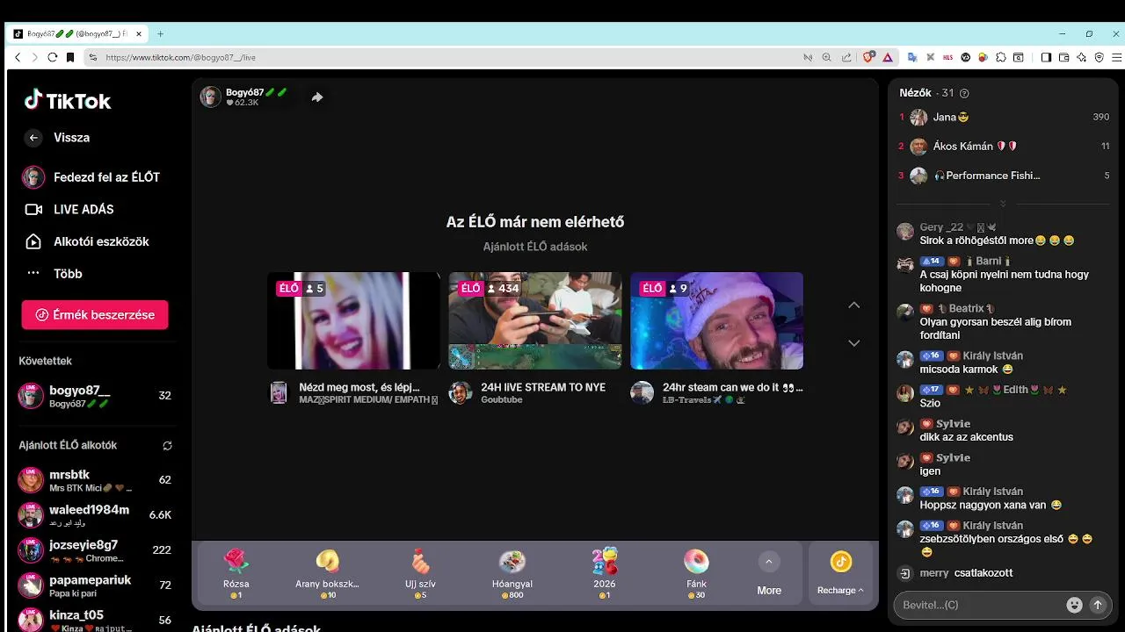The width and height of the screenshot is (1125, 632).
Task: Open viewers info question mark icon
Action: pyautogui.click(x=965, y=93)
